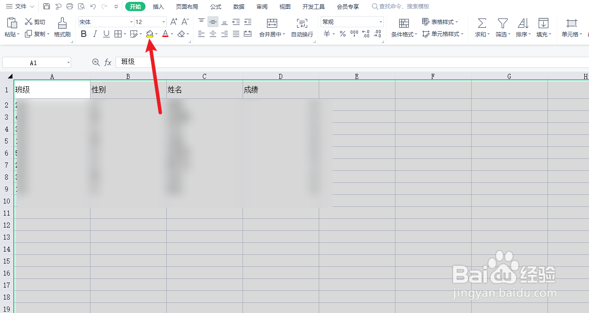Click the Fill 填充 icon
This screenshot has height=313, width=589.
(544, 23)
